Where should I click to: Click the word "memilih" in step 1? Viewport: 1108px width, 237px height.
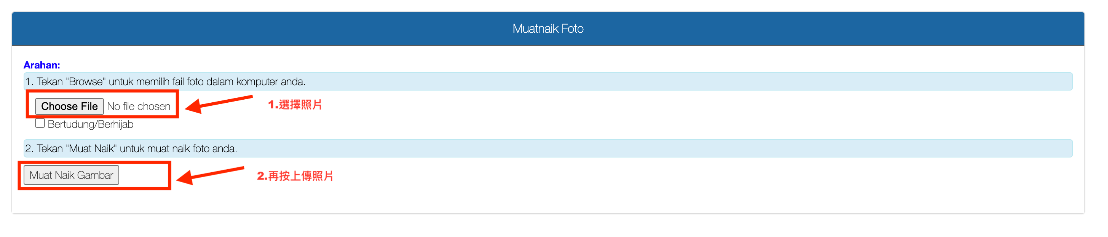click(x=153, y=82)
